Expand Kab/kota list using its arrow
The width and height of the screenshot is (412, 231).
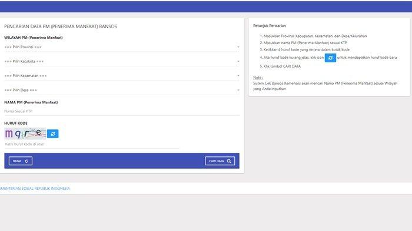point(238,62)
